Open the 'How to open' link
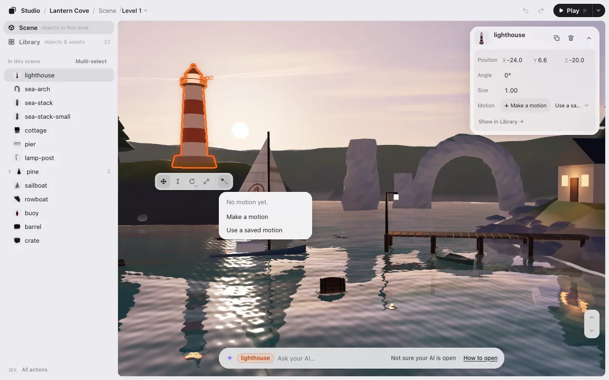The image size is (609, 380). (x=481, y=358)
